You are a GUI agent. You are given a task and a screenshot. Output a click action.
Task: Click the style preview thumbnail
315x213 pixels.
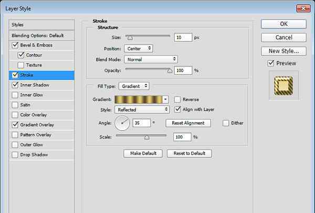click(x=283, y=86)
